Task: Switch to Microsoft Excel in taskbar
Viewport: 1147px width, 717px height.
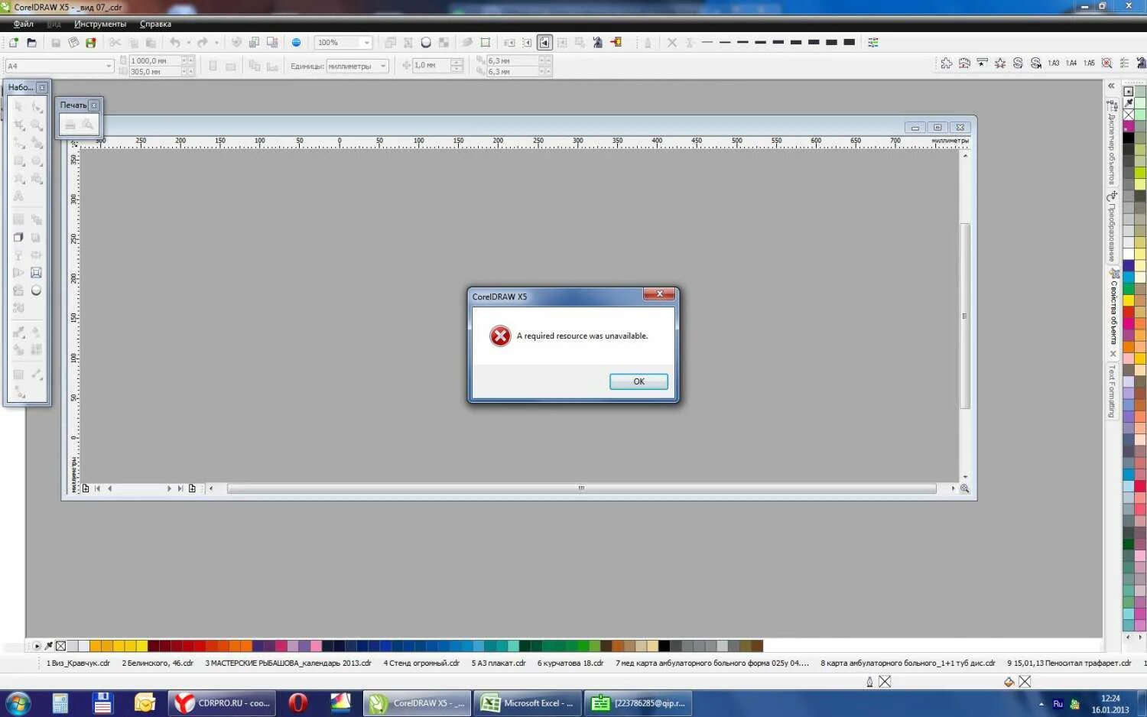Action: (x=527, y=703)
